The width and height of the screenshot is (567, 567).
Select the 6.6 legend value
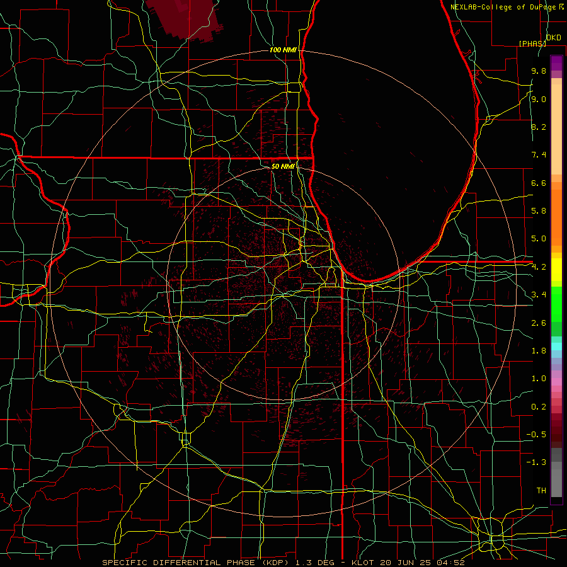[x=539, y=183]
